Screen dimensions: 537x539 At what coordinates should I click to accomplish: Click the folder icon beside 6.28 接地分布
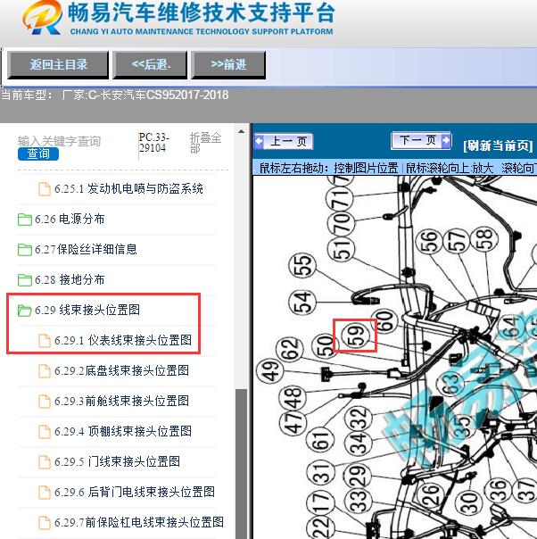click(24, 280)
